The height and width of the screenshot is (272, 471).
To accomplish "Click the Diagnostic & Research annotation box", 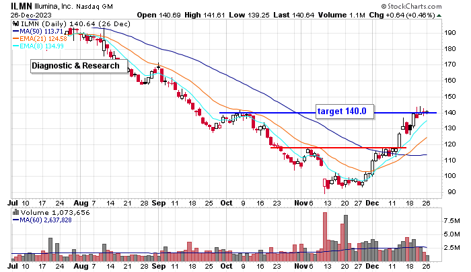I will click(x=79, y=66).
